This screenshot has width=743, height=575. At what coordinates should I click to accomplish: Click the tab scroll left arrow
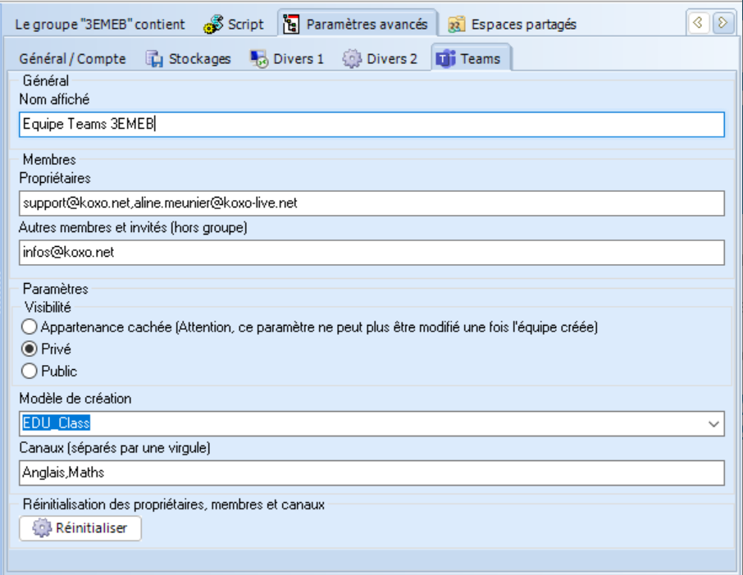click(x=698, y=22)
